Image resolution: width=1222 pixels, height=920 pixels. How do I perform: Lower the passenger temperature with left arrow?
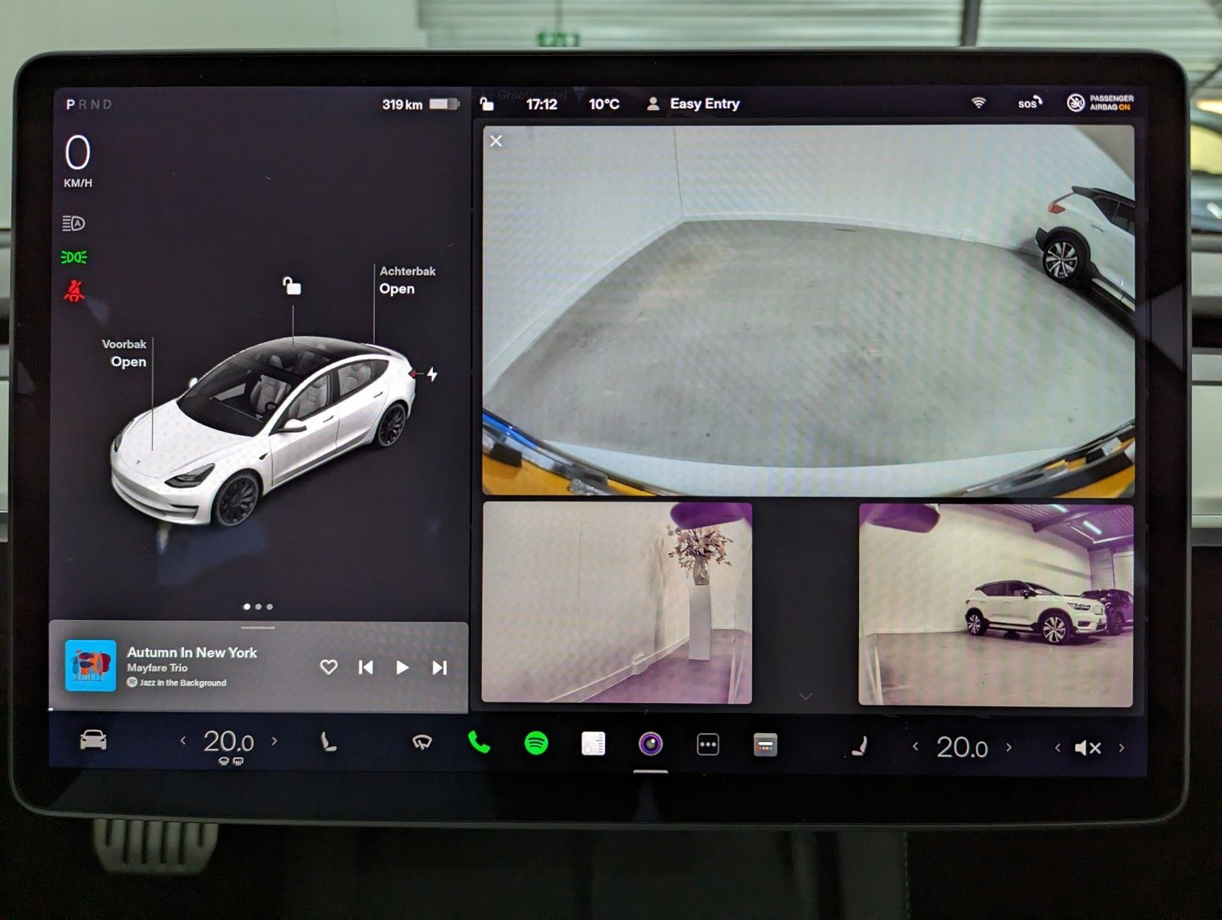click(x=916, y=747)
